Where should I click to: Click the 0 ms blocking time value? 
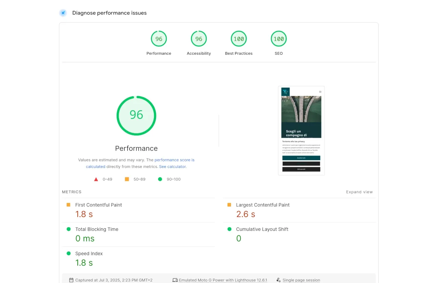pyautogui.click(x=85, y=239)
